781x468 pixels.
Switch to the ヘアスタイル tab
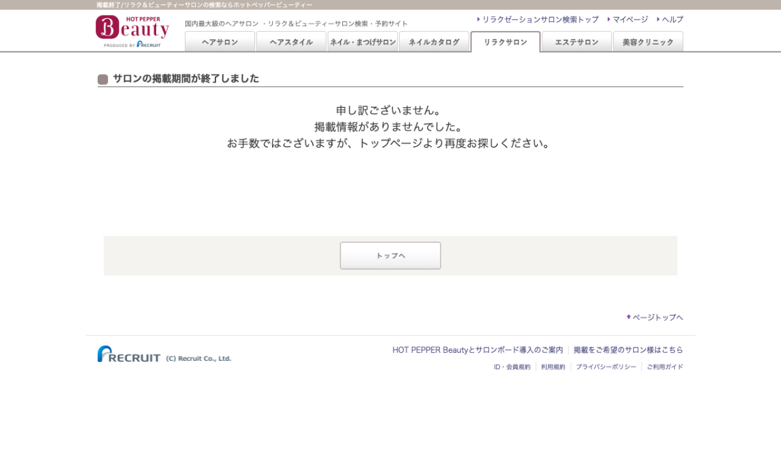[291, 42]
